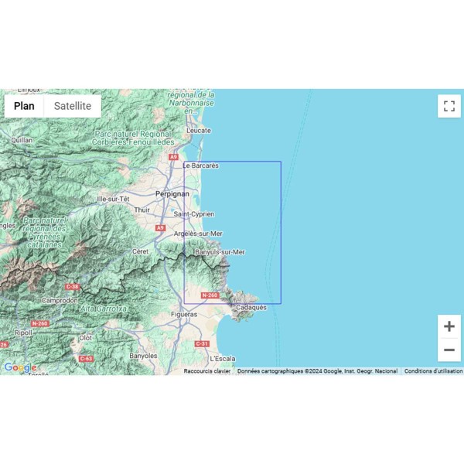This screenshot has width=464, height=464.
Task: Open the Conditions d'utilisation link
Action: [433, 371]
